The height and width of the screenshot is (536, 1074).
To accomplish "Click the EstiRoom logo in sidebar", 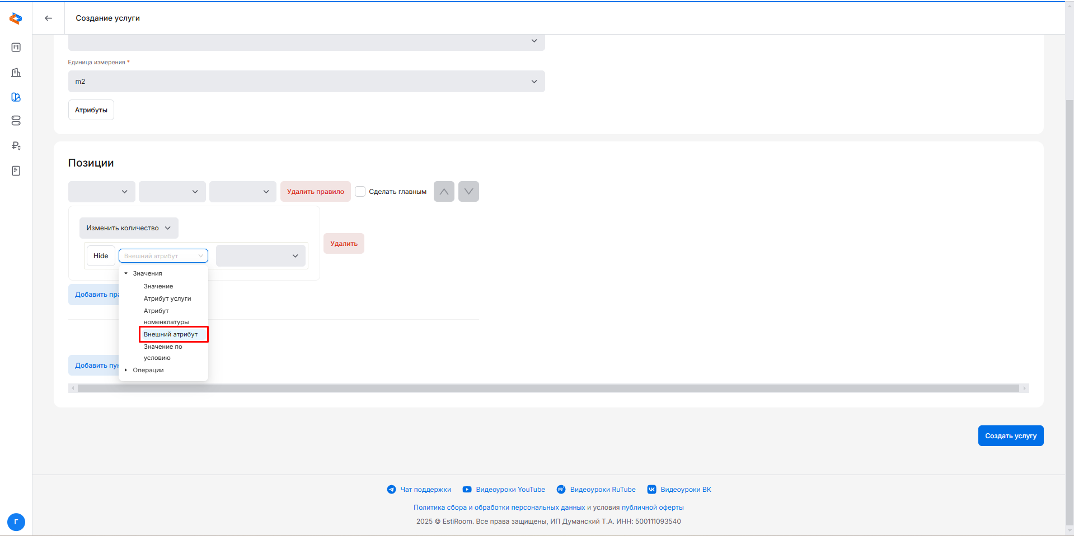I will click(16, 18).
